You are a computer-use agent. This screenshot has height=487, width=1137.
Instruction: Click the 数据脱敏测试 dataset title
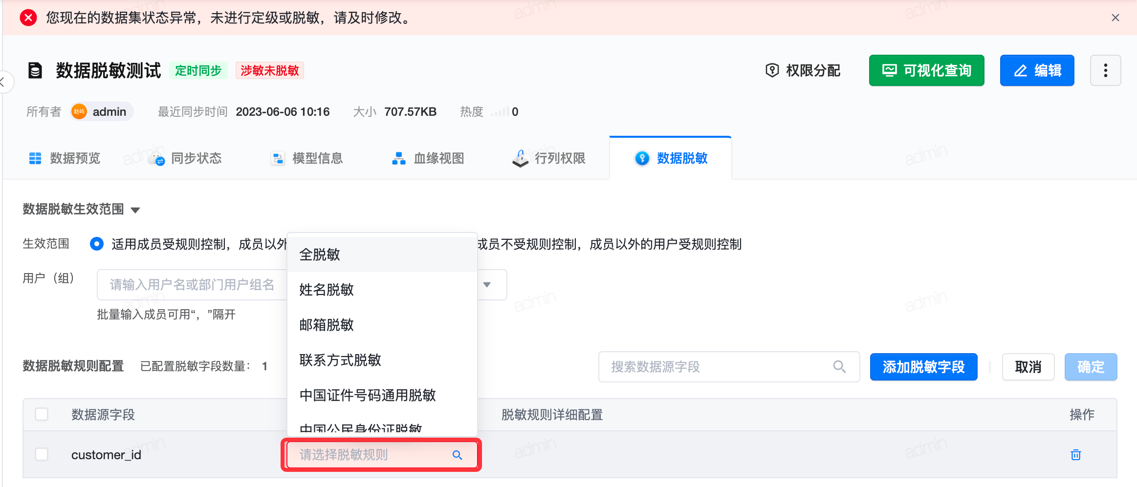109,70
